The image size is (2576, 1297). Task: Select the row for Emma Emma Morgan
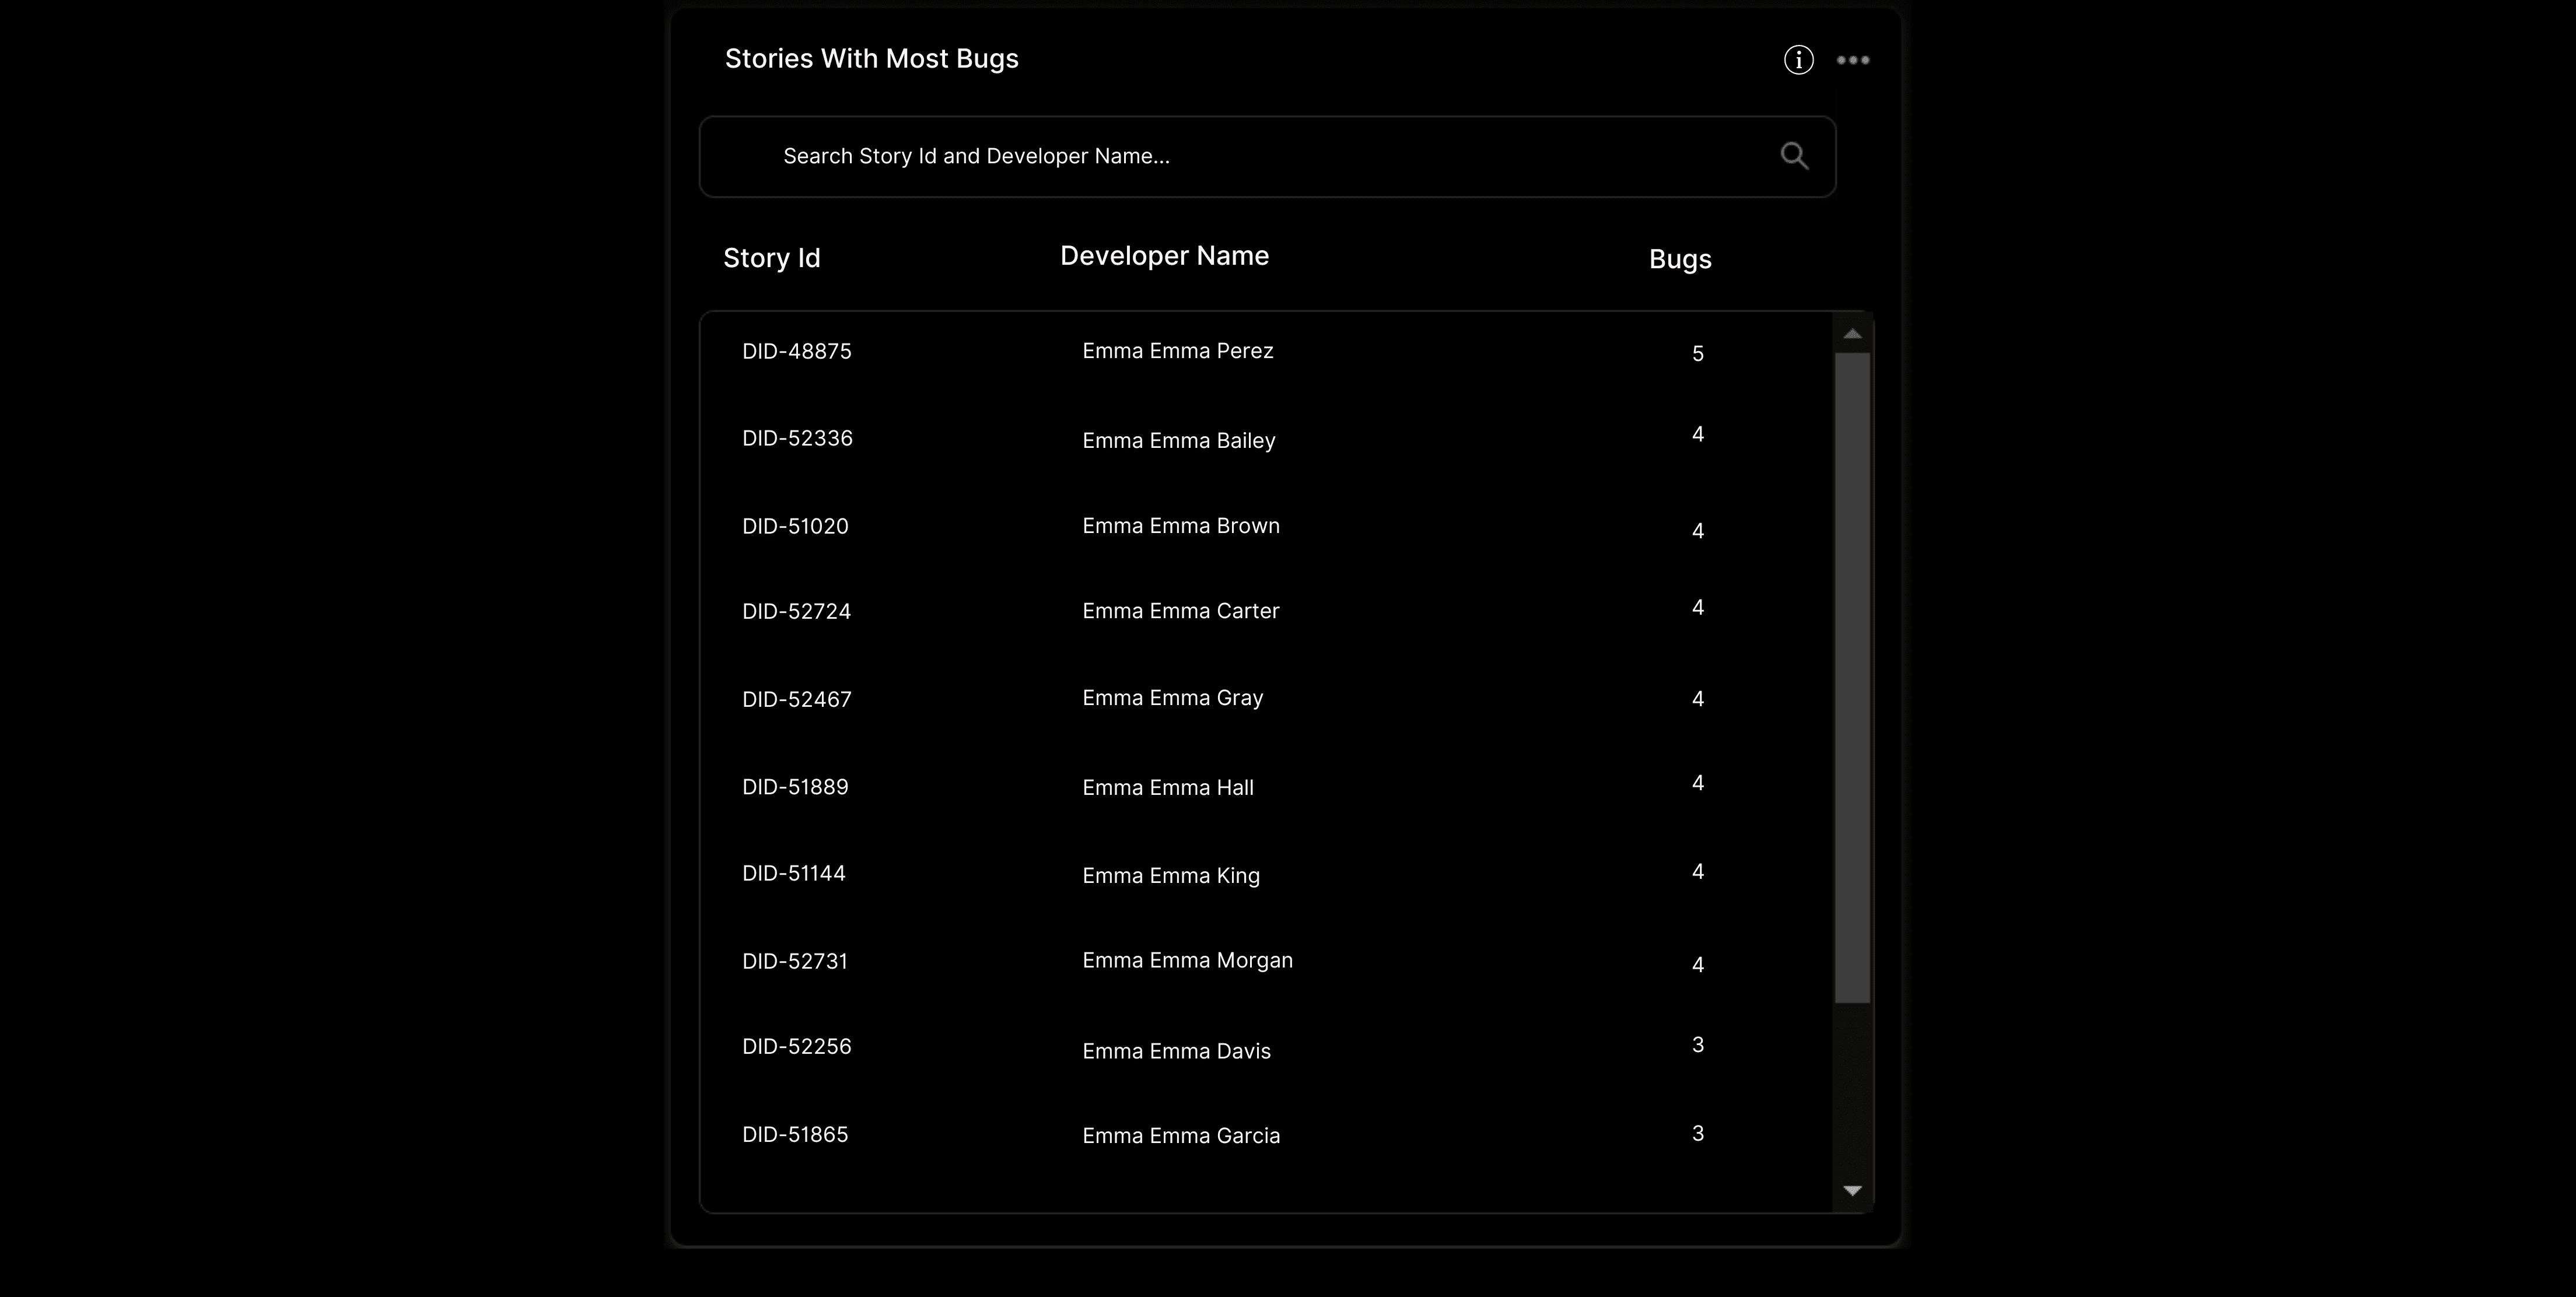click(x=1187, y=960)
